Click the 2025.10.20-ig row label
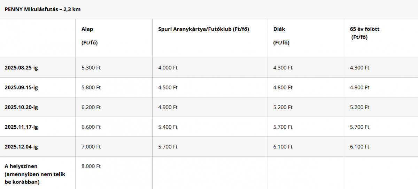418x189 pixels. [x=21, y=107]
